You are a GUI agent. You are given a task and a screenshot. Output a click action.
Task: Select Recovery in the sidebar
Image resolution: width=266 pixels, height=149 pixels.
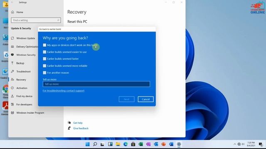point(21,79)
